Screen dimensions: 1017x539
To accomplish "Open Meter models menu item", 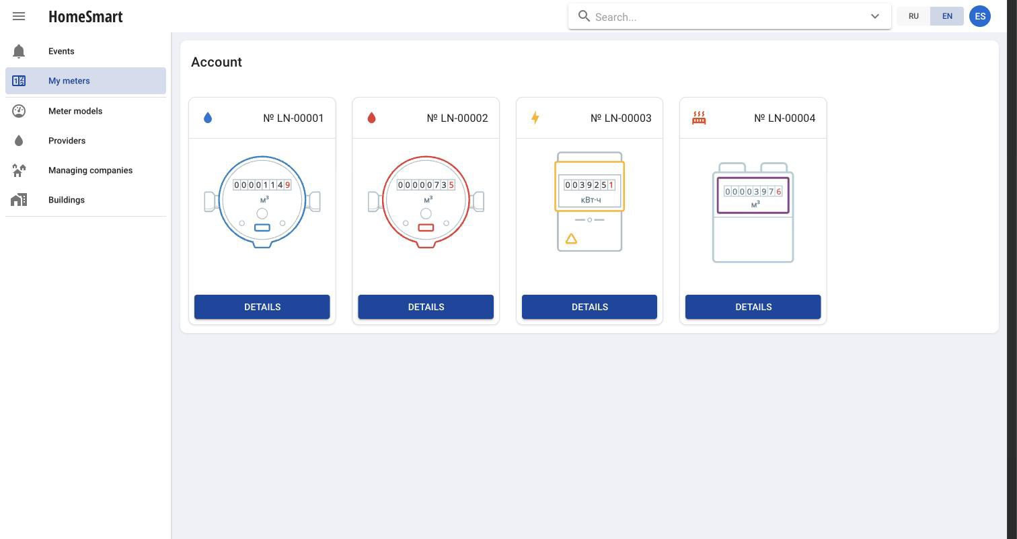I will pos(85,111).
